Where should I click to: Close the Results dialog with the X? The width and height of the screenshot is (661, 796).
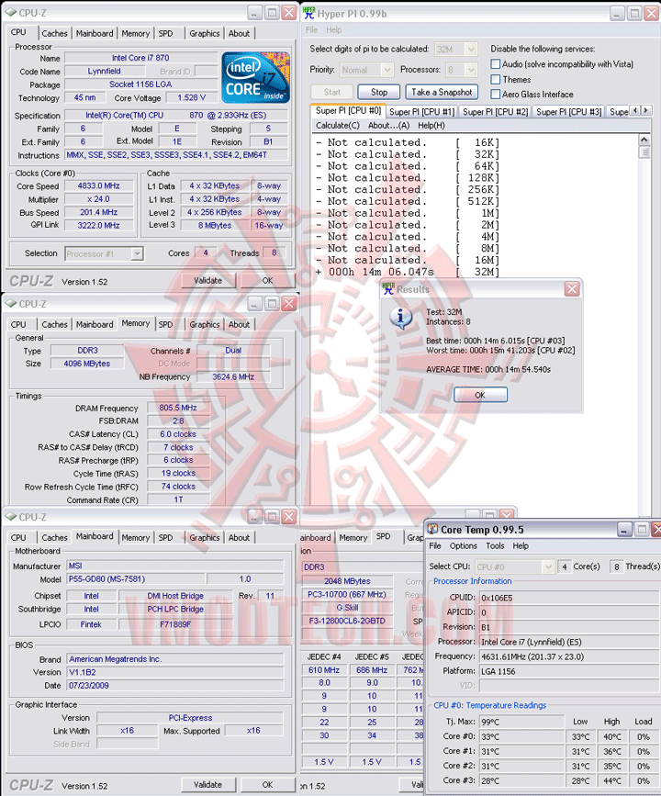[572, 289]
